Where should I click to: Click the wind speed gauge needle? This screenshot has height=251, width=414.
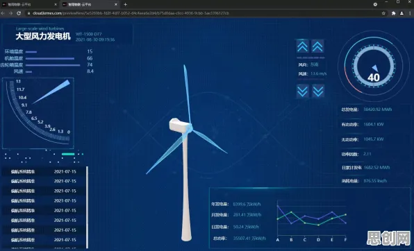pyautogui.click(x=51, y=92)
